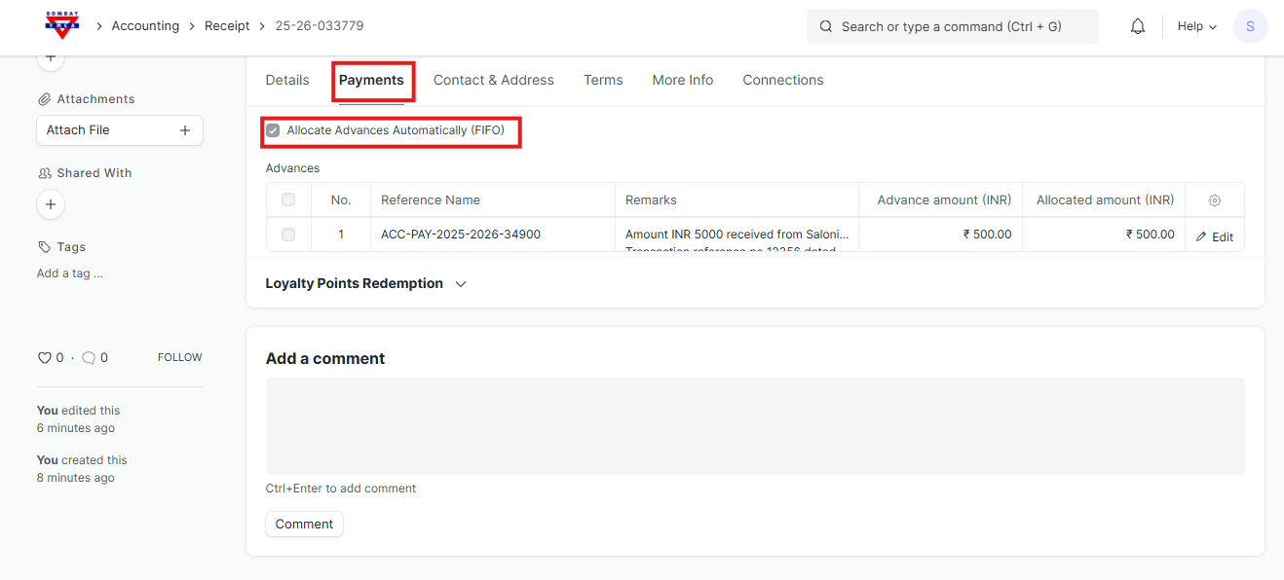Toggle Allocate Advances Automatically (FIFO) checkbox
This screenshot has width=1284, height=580.
click(x=273, y=130)
